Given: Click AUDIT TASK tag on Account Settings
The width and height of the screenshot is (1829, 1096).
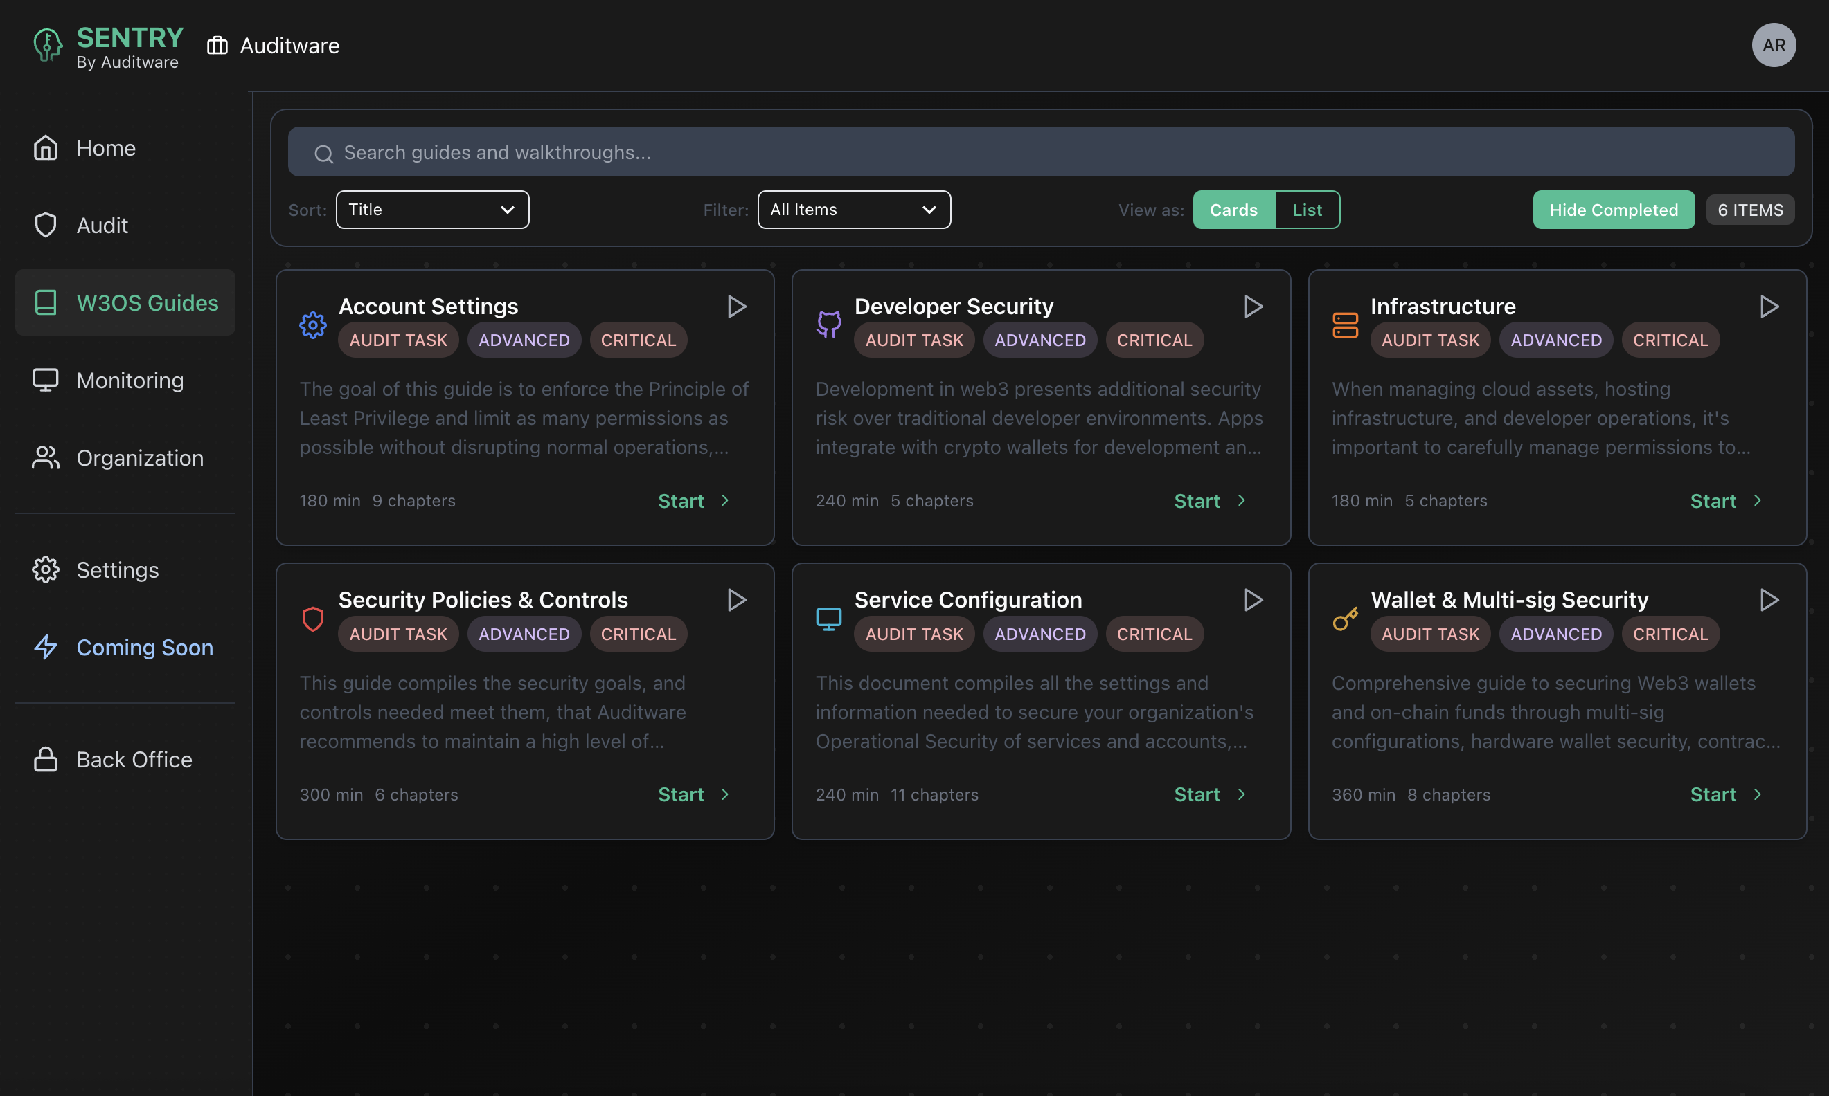Looking at the screenshot, I should tap(398, 340).
